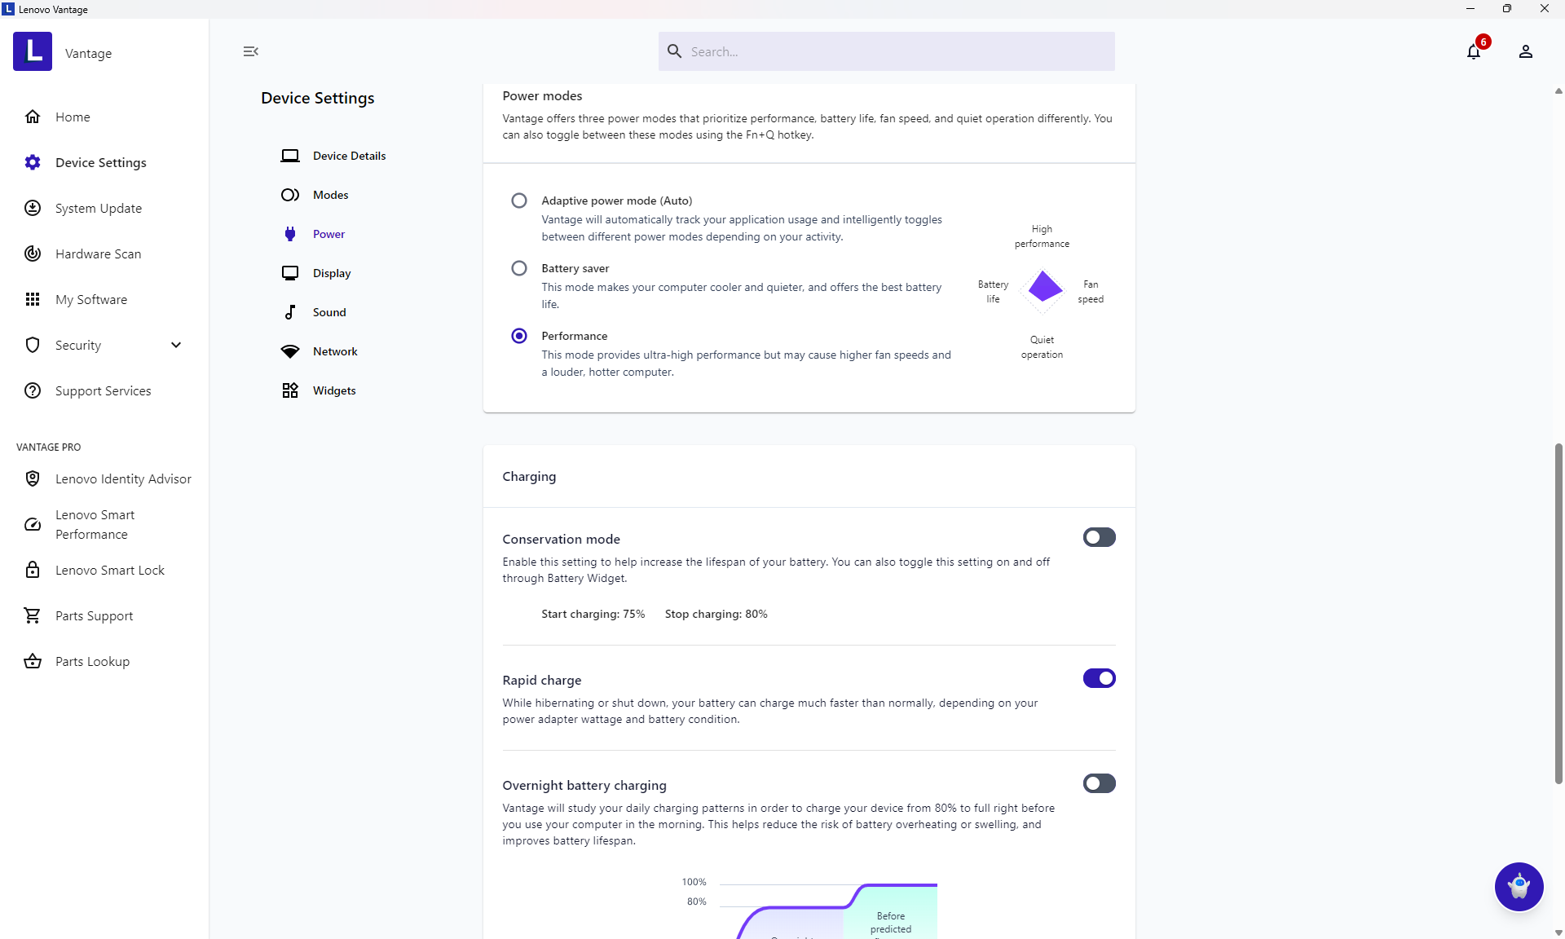Click the user account profile icon

[1525, 52]
